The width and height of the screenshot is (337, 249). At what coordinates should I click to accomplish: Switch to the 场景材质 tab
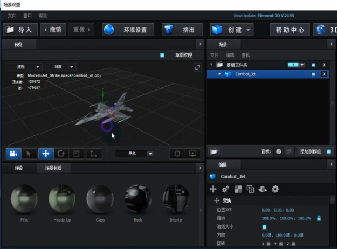point(53,168)
